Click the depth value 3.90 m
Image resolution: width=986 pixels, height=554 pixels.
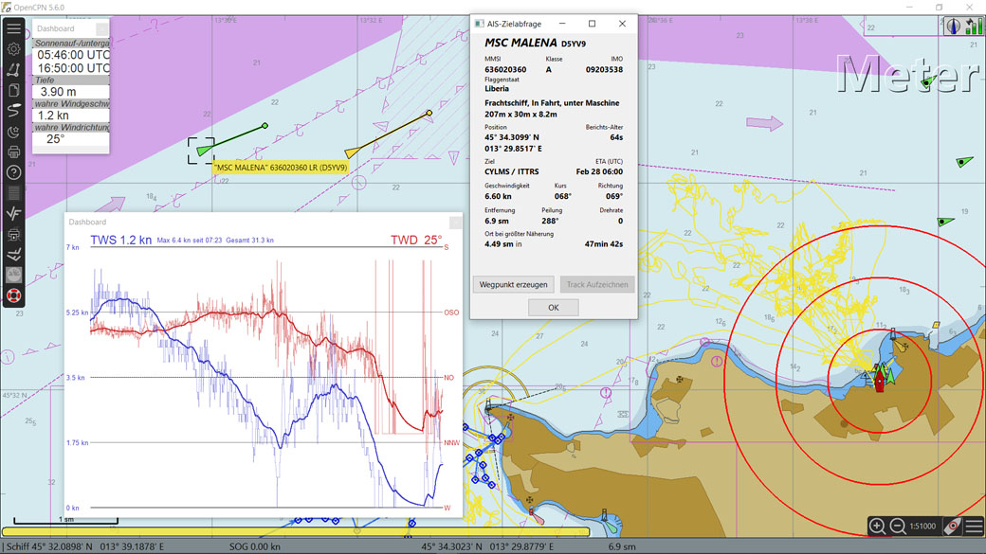(59, 92)
